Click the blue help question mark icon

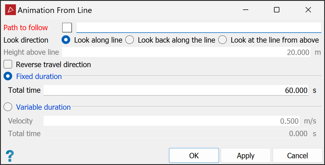[10, 156]
